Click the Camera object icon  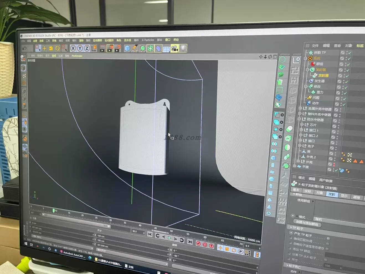click(174, 49)
